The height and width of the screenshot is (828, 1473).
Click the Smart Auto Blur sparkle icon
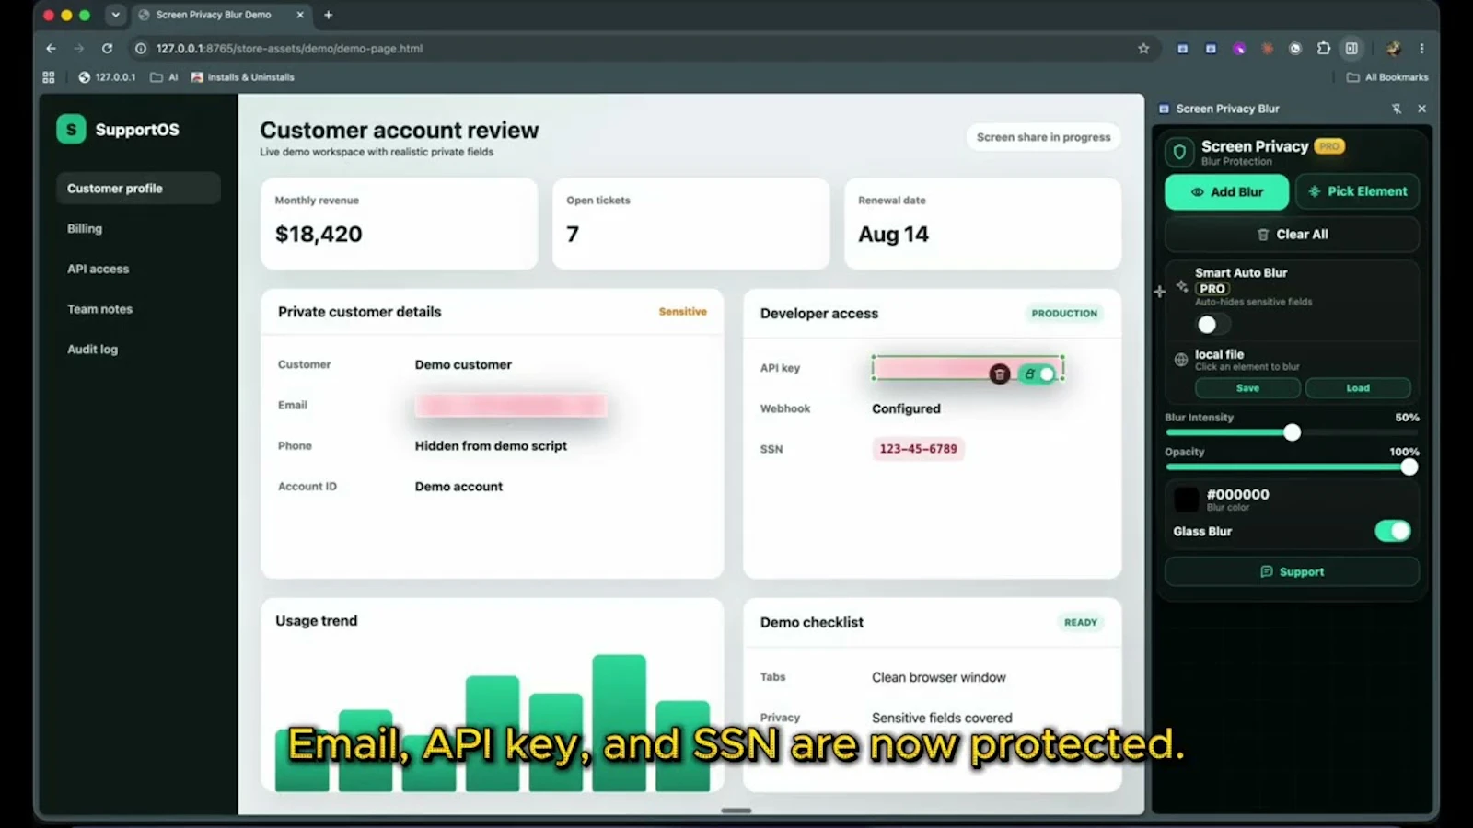[x=1182, y=286]
